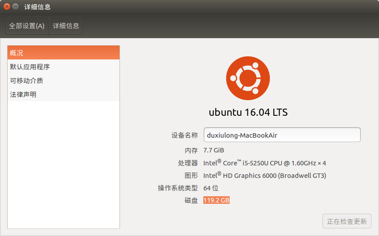
Task: Close the 详细信息 window
Action: click(7, 7)
